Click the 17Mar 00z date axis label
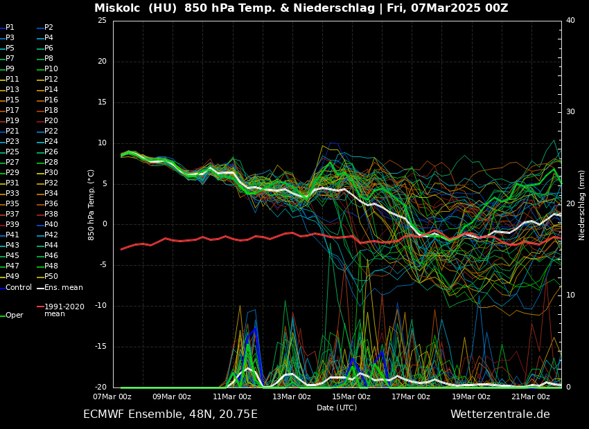 411,396
